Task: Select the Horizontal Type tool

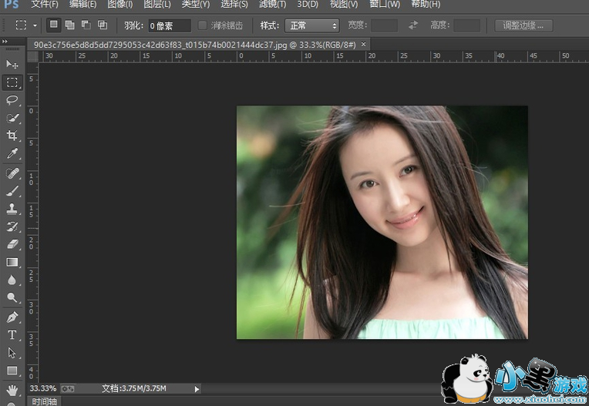Action: coord(12,334)
